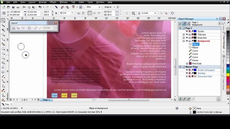Collapse the Page 1 tree node
This screenshot has height=129, width=230.
180,28
